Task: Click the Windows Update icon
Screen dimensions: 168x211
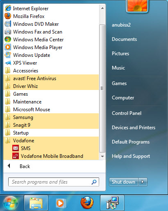Action: coord(8,55)
